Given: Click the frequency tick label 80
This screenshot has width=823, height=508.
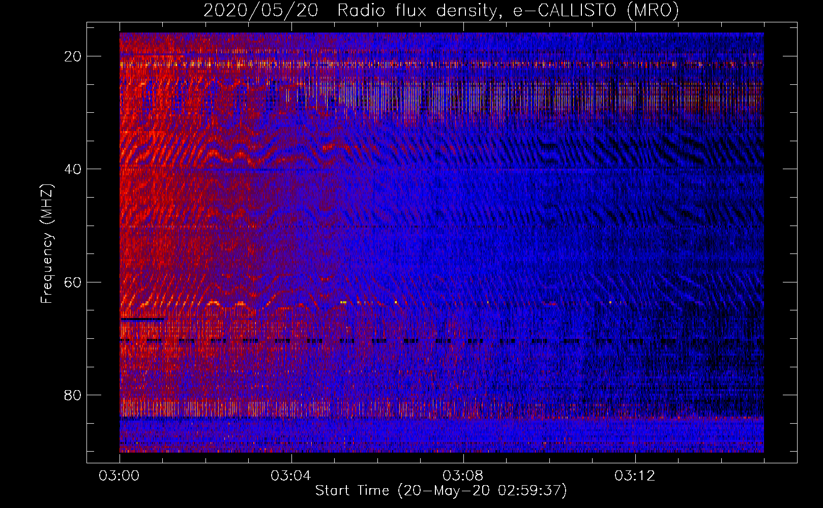Looking at the screenshot, I should [73, 395].
